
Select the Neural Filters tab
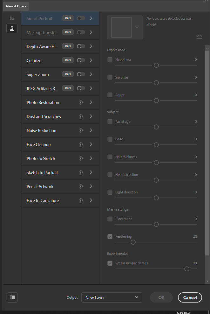(x=16, y=6)
